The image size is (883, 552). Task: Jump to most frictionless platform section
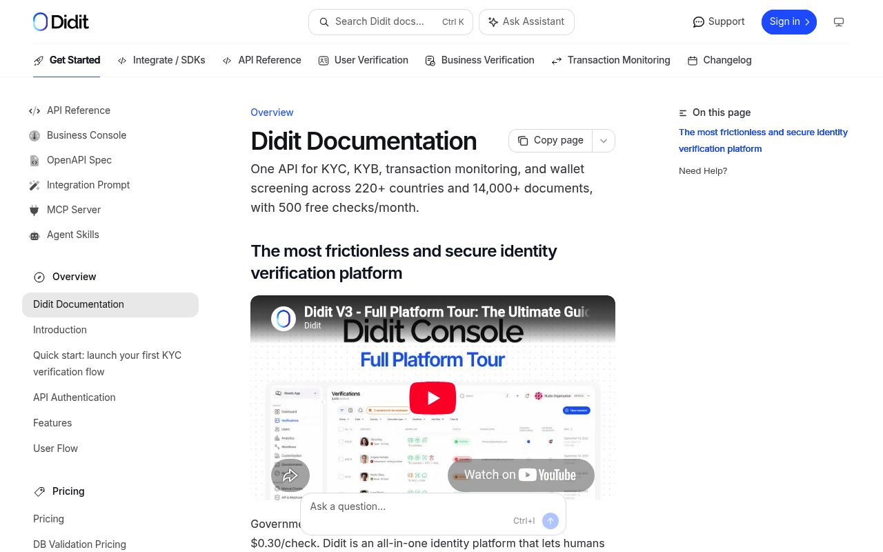[763, 141]
